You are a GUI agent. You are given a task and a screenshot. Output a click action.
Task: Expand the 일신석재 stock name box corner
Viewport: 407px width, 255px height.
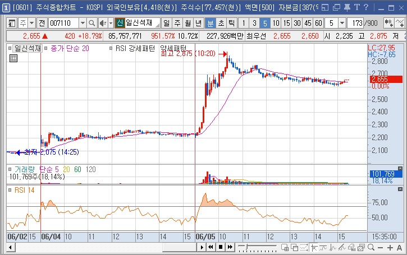(x=158, y=26)
